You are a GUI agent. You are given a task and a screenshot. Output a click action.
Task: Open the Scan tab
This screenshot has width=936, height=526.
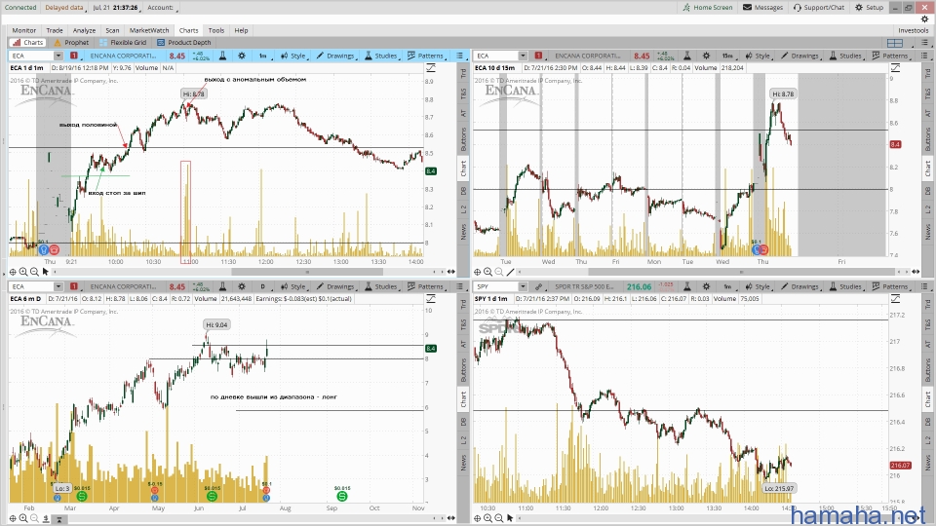pos(112,30)
